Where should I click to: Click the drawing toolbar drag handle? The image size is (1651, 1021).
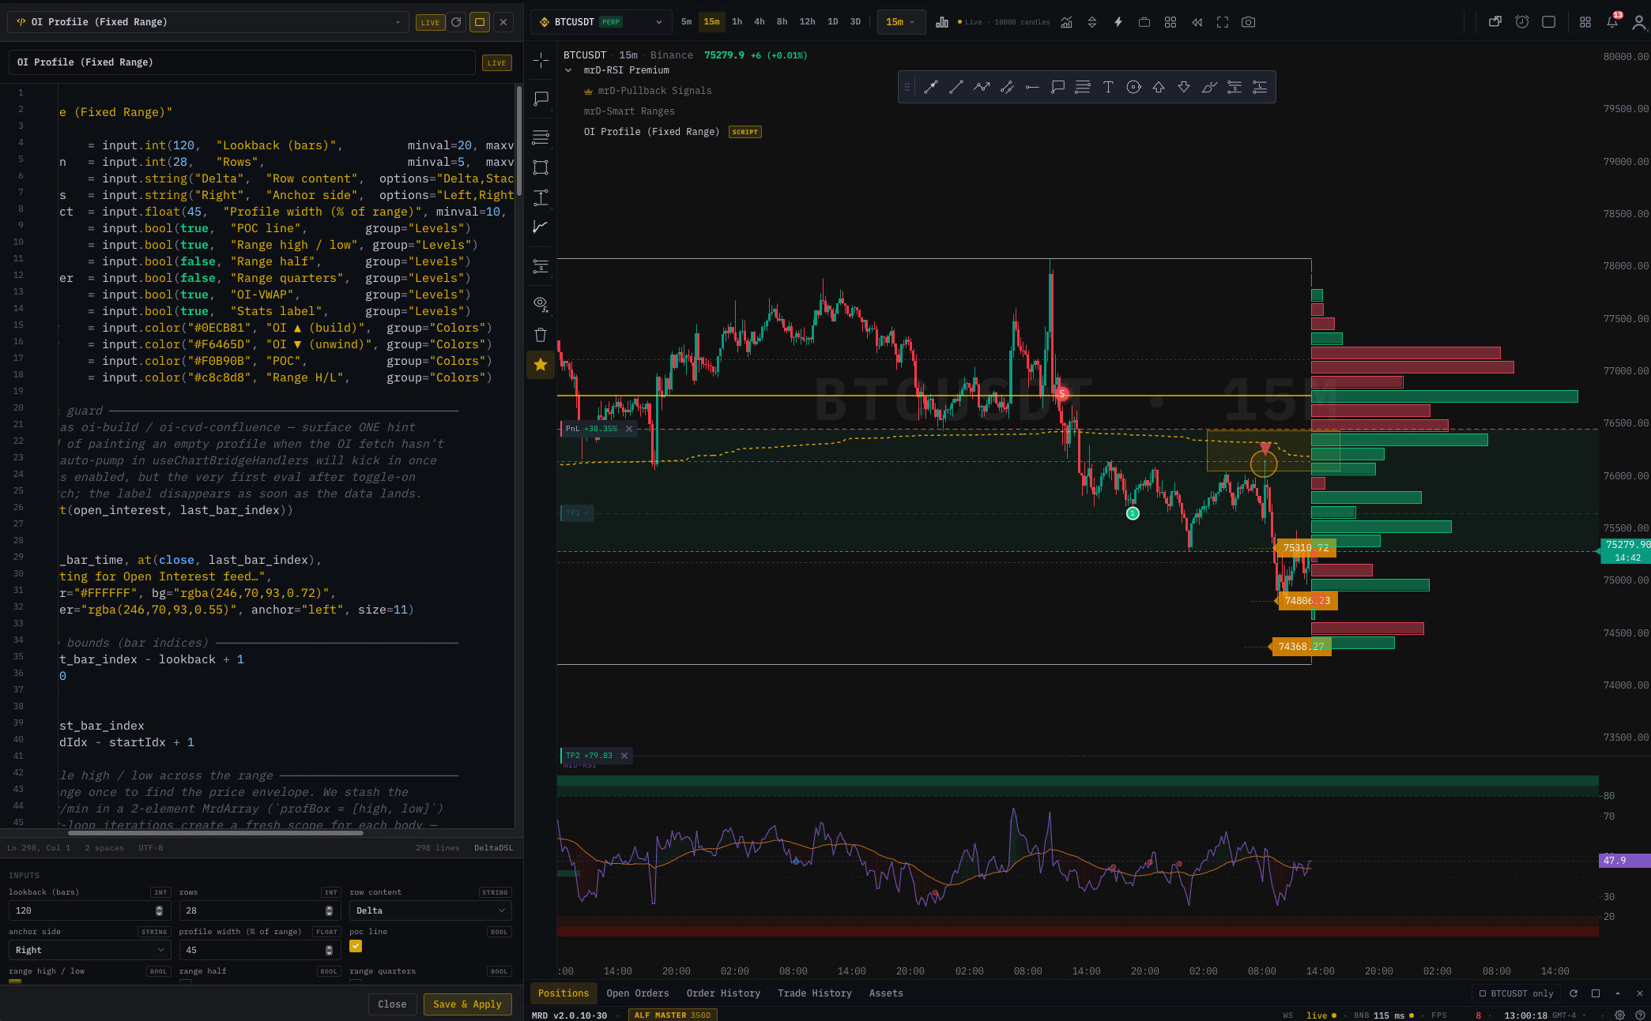click(907, 88)
